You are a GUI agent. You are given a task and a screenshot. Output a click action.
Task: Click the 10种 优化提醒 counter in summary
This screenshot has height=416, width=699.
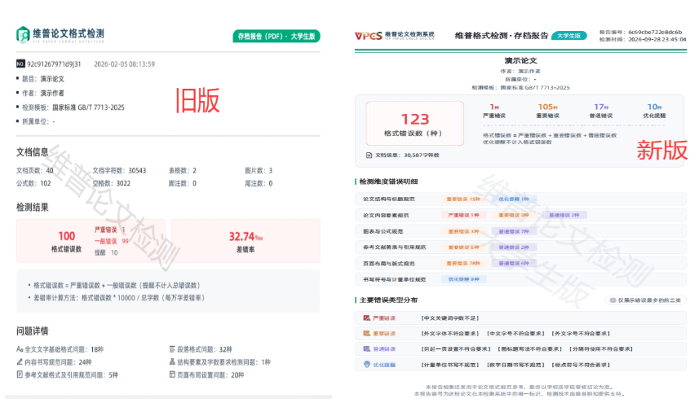pyautogui.click(x=654, y=111)
